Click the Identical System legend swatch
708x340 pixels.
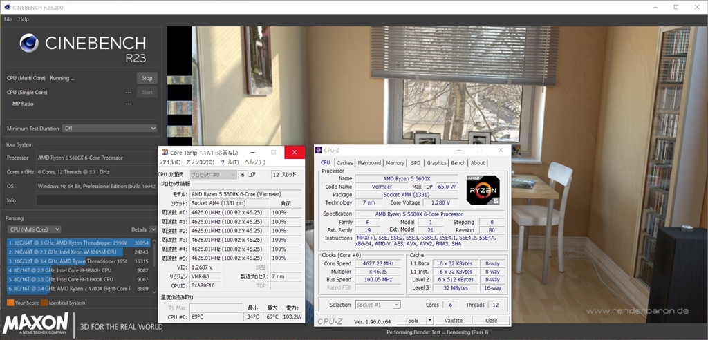click(44, 303)
